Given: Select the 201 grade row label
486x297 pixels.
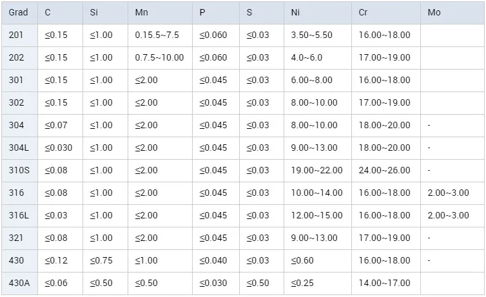Looking at the screenshot, I should pos(16,35).
